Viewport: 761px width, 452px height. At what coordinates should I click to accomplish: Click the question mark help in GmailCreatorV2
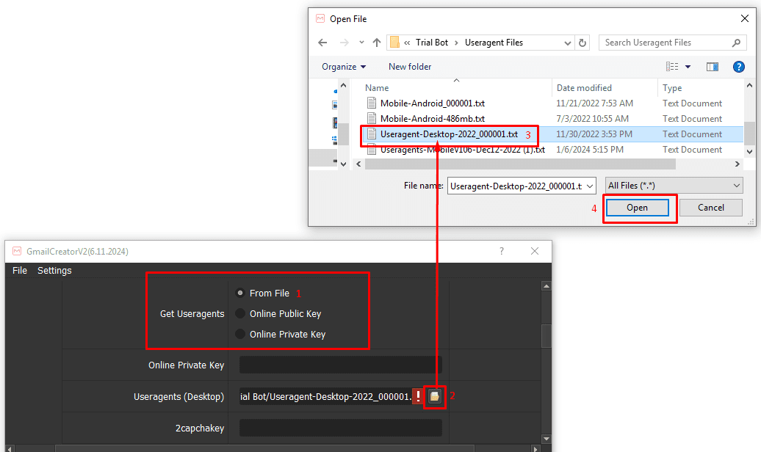502,251
